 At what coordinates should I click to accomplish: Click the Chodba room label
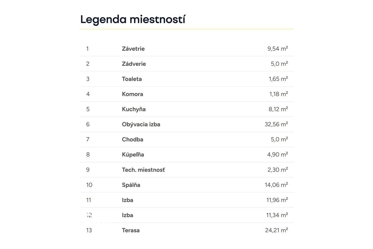point(133,139)
